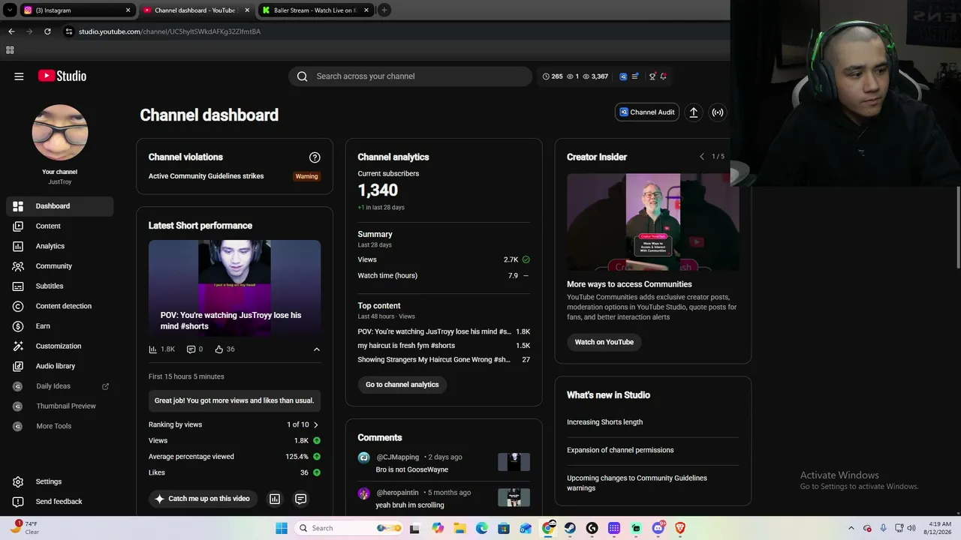Open Settings in the sidebar
Viewport: 961px width, 540px height.
60,481
